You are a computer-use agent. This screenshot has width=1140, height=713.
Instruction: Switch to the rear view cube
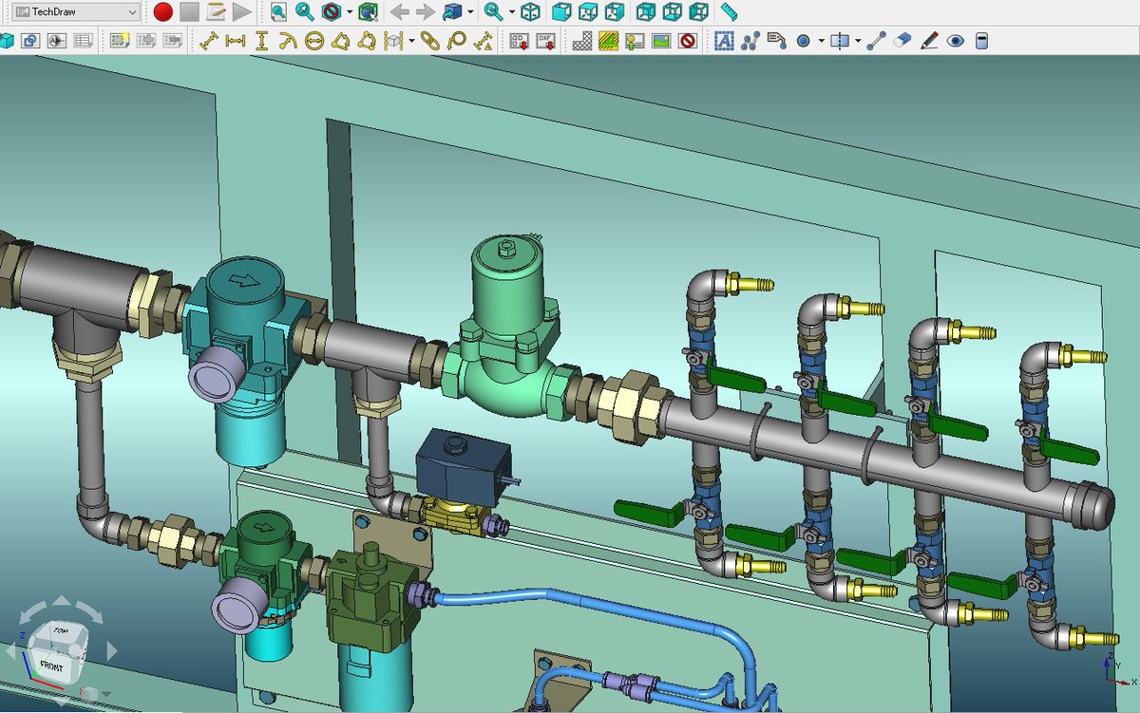[646, 11]
